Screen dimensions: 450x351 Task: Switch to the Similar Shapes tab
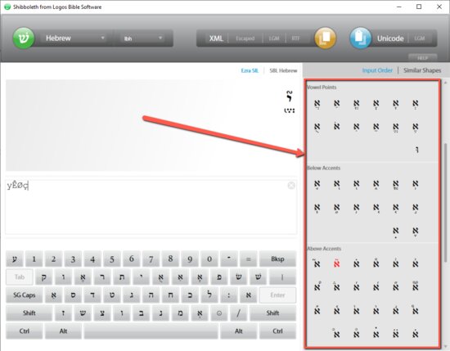tap(422, 70)
